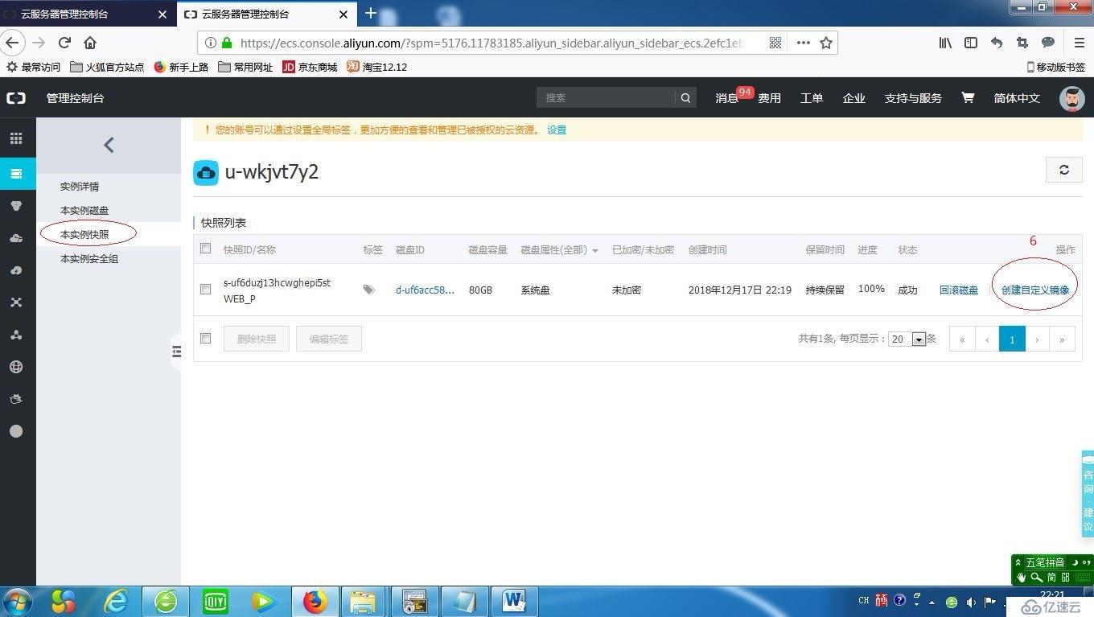The width and height of the screenshot is (1094, 617).
Task: Open the Firefox library icon
Action: 945,43
